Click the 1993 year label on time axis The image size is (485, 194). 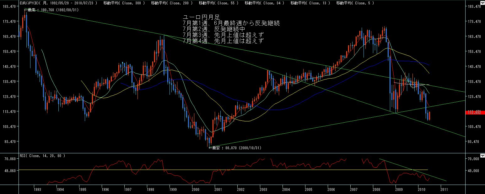pos(37,189)
